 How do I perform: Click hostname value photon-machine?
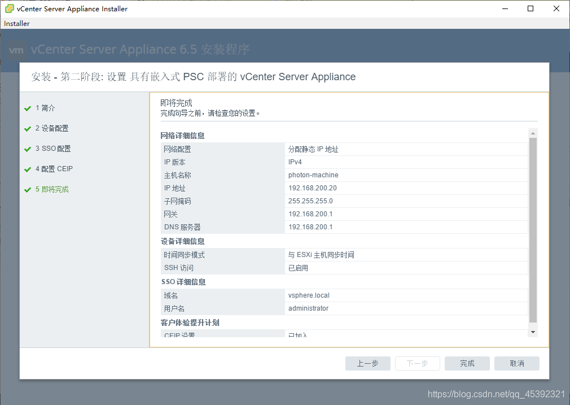[x=313, y=175]
